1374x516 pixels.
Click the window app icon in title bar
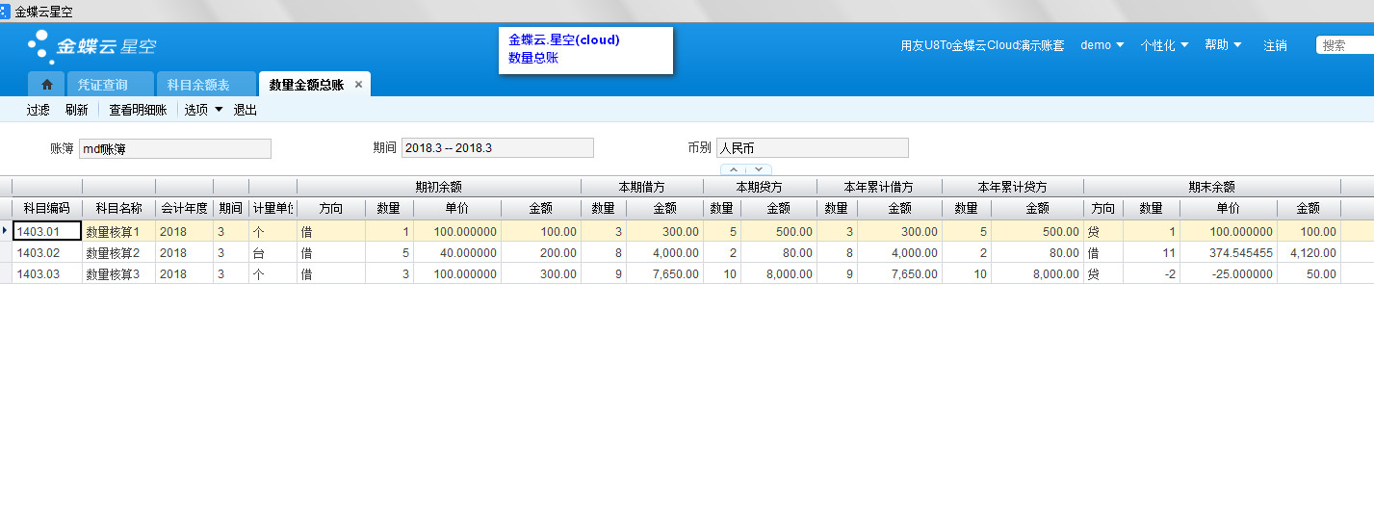coord(6,12)
